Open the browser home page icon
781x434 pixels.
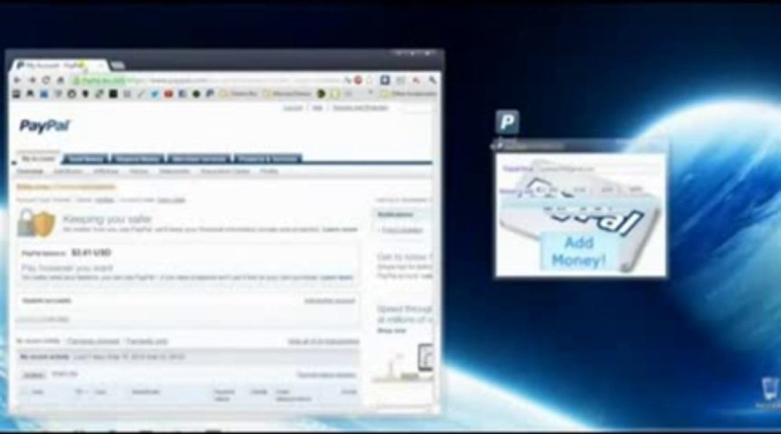[61, 80]
